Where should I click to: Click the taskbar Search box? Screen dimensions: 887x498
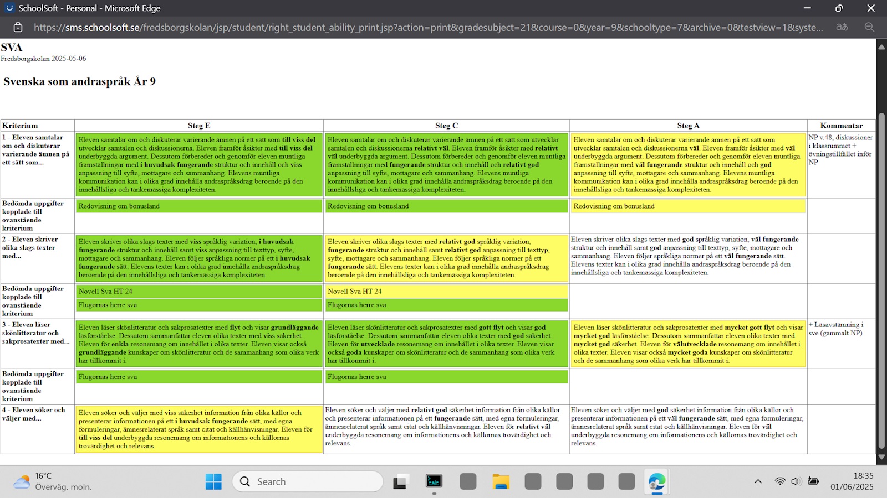click(308, 481)
